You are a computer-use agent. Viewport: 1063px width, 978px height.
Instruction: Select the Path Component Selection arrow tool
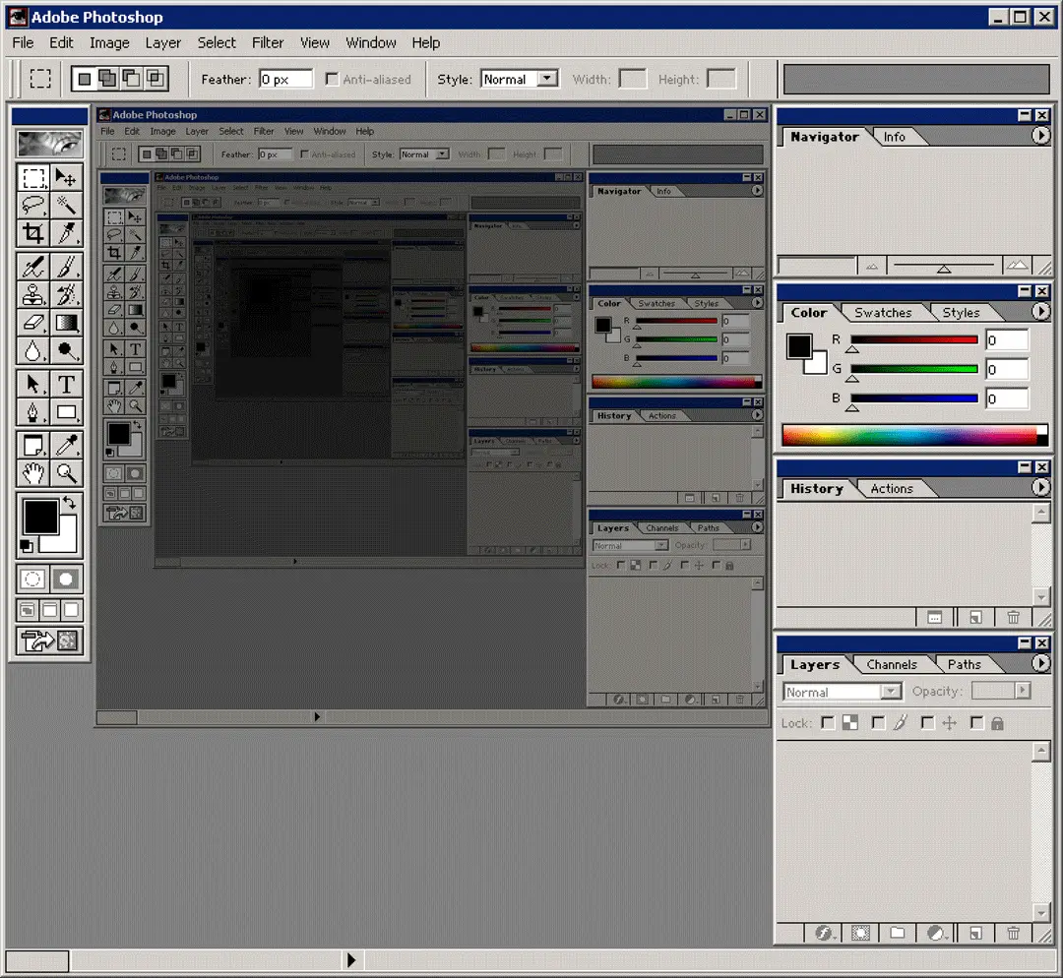pyautogui.click(x=33, y=385)
